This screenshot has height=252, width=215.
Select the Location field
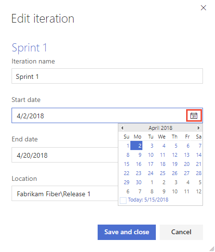tap(65, 193)
